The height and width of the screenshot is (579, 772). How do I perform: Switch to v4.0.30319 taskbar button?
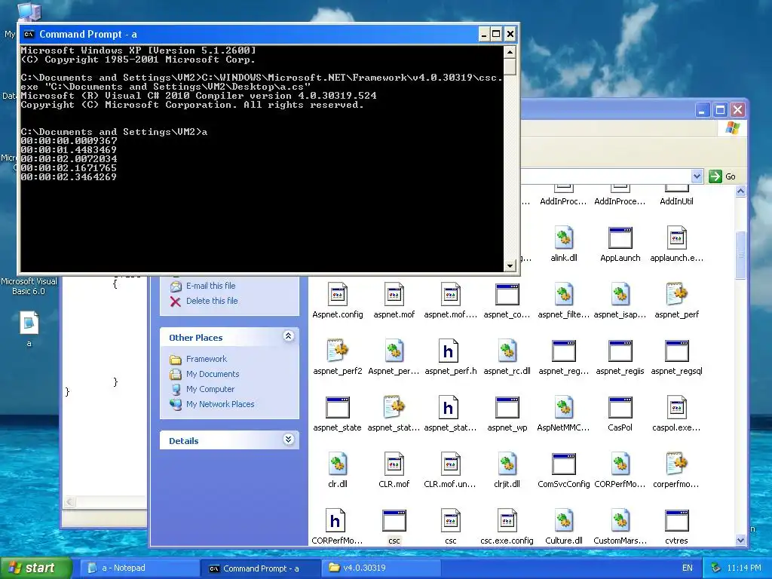(381, 568)
